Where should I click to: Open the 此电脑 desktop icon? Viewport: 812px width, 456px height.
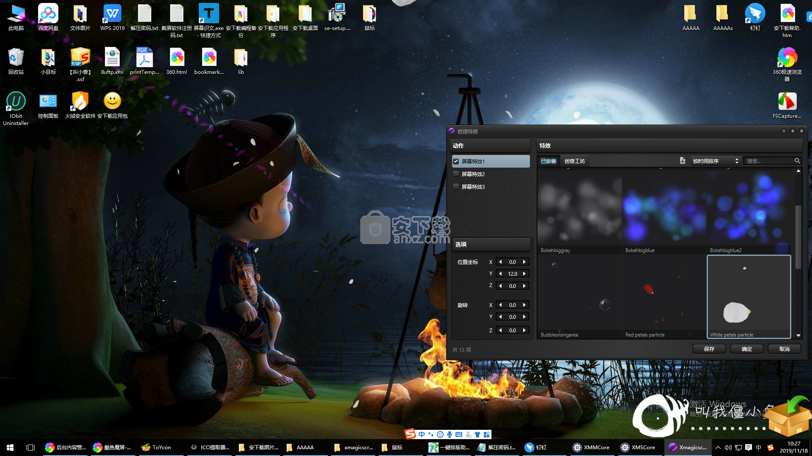[x=16, y=17]
